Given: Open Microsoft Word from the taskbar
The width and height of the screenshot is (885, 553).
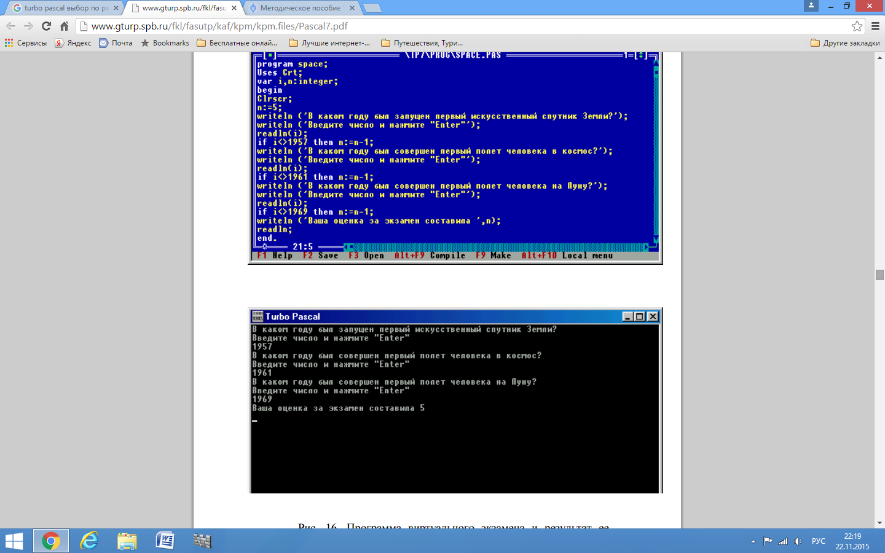Looking at the screenshot, I should pos(165,541).
